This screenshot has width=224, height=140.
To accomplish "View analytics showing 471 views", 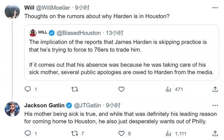I will tap(174, 90).
